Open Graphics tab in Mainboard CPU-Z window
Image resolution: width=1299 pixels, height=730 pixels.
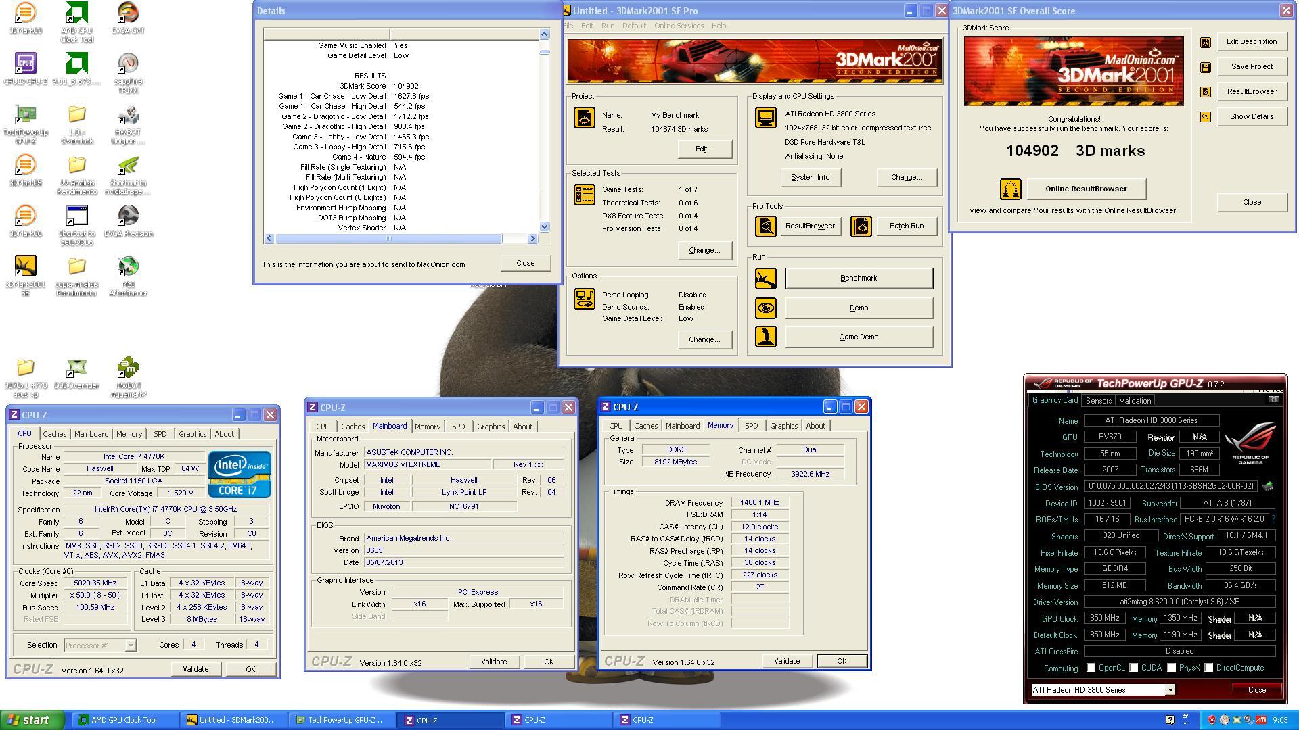491,427
